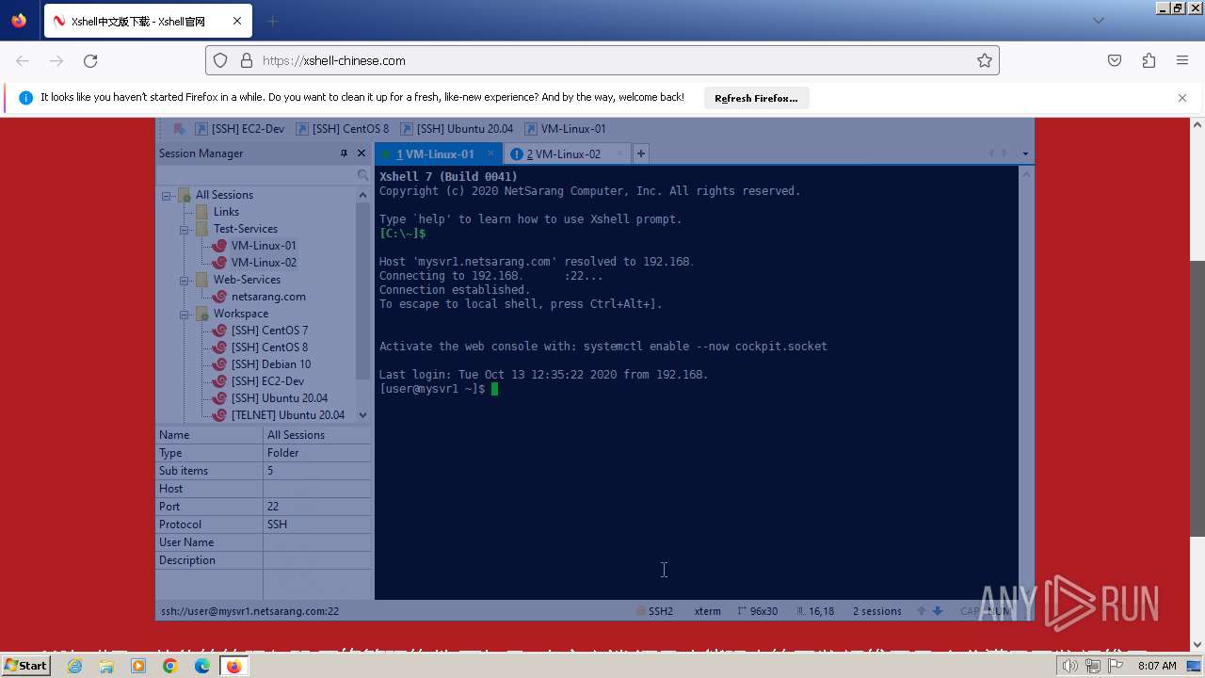
Task: Collapse the Test-Services folder
Action: pyautogui.click(x=185, y=230)
